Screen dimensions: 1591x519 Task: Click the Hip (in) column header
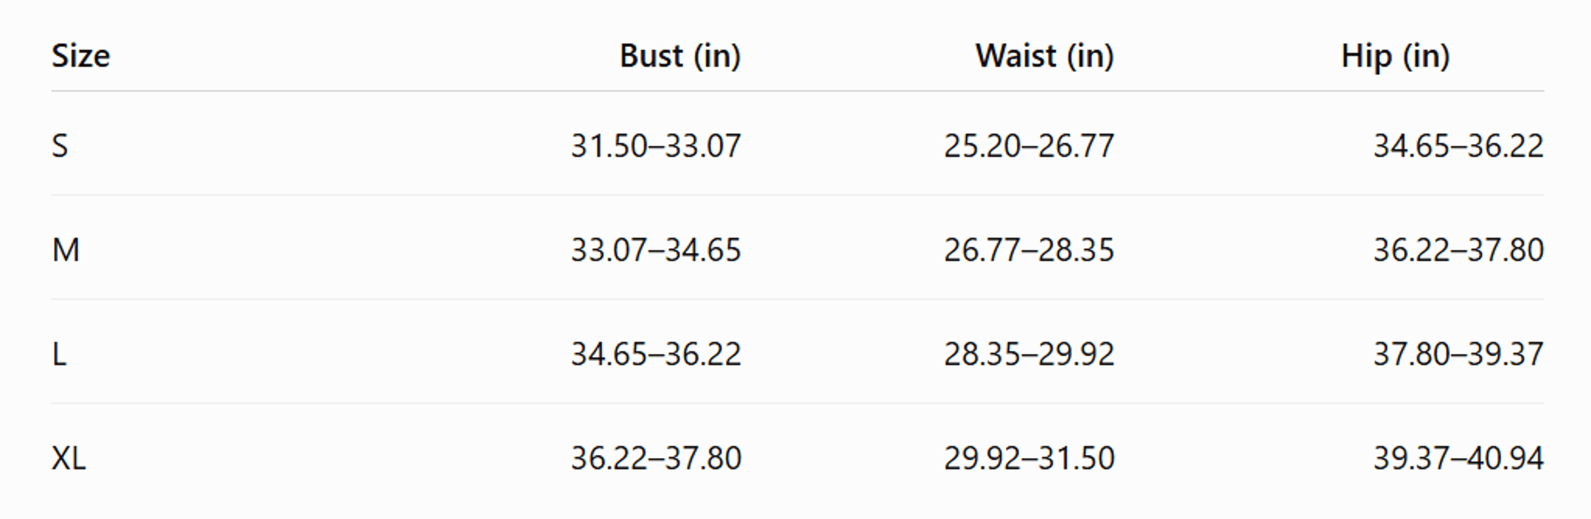pos(1395,57)
